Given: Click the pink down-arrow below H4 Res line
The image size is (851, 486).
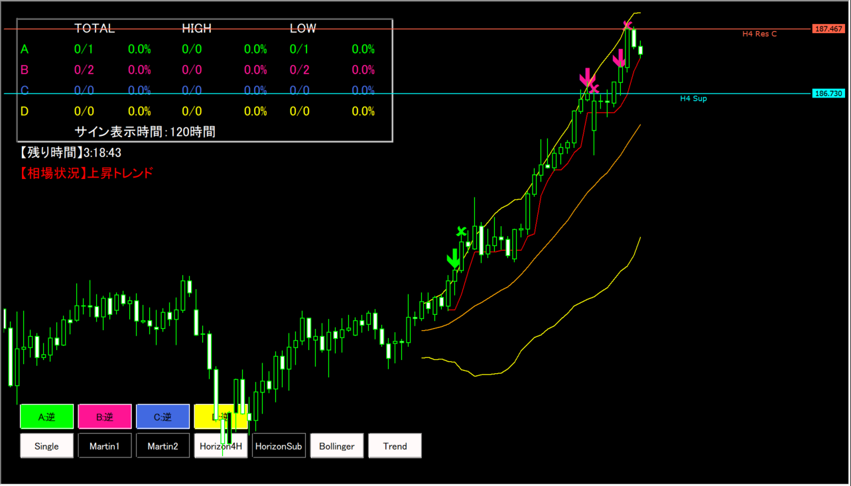Looking at the screenshot, I should [619, 58].
